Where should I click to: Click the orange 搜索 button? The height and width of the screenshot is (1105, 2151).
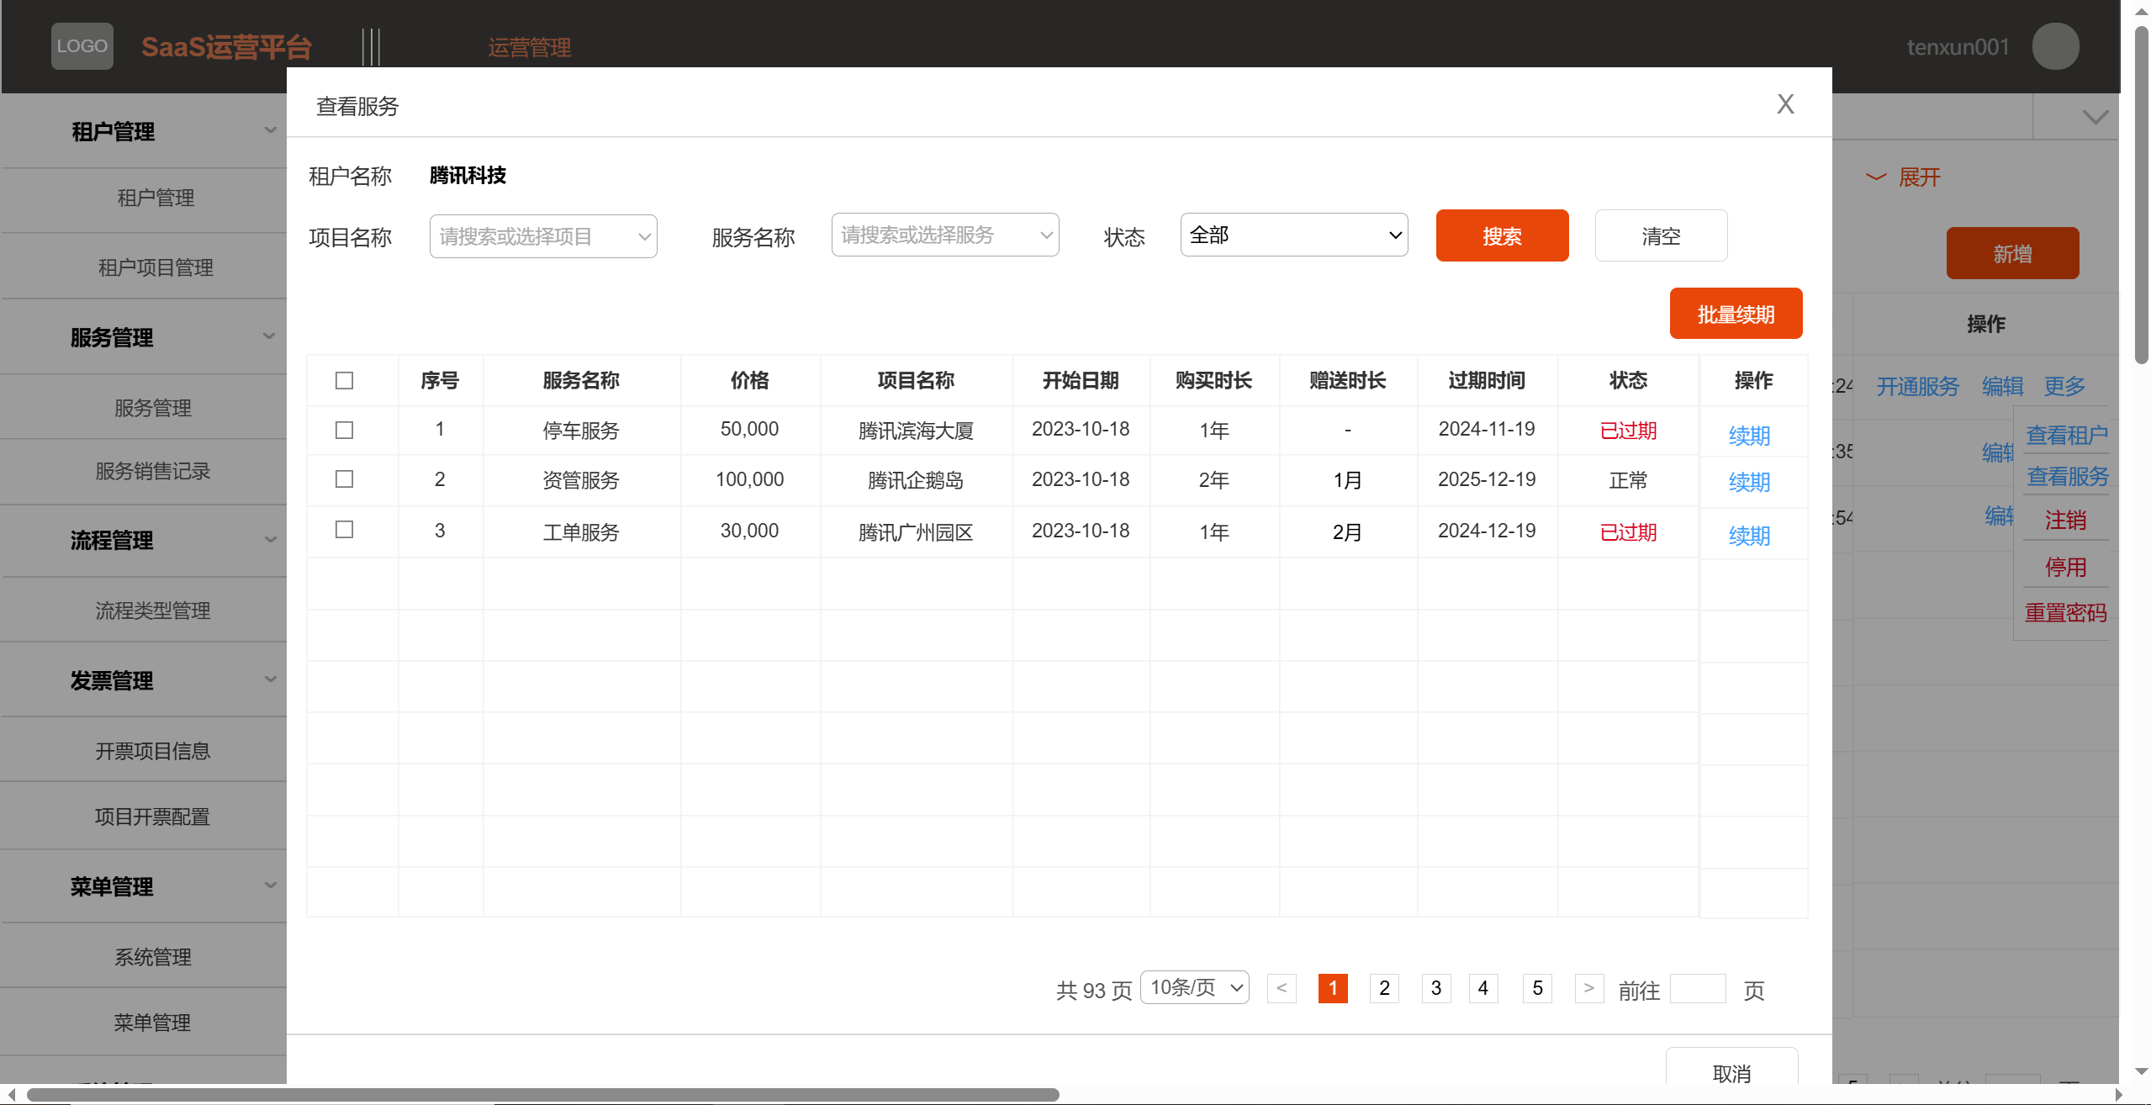pos(1501,235)
